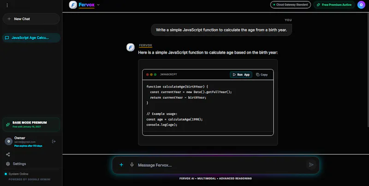Click the user message about age function
This screenshot has width=369, height=186.
pyautogui.click(x=221, y=30)
